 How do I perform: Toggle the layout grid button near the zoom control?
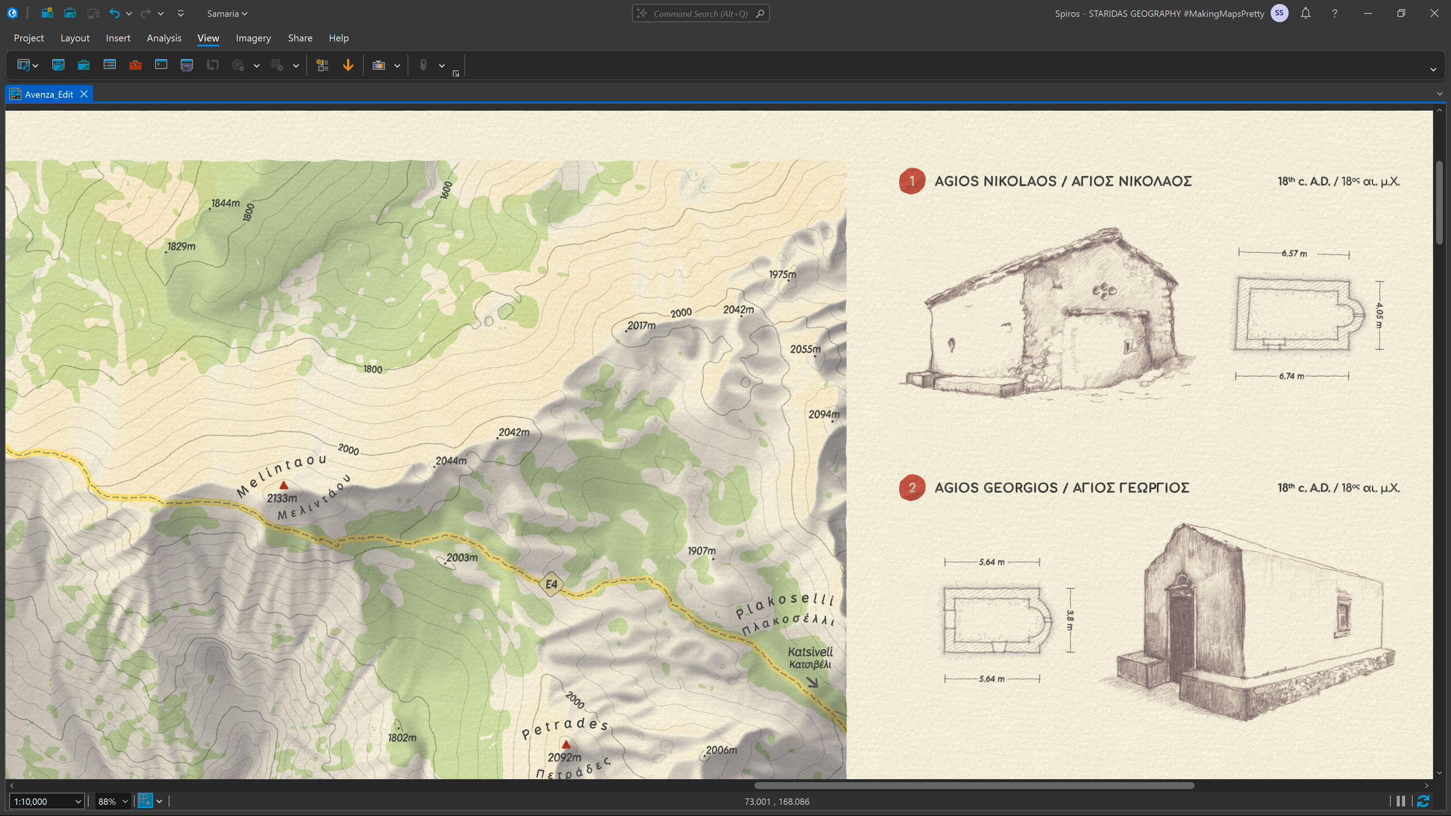[145, 801]
